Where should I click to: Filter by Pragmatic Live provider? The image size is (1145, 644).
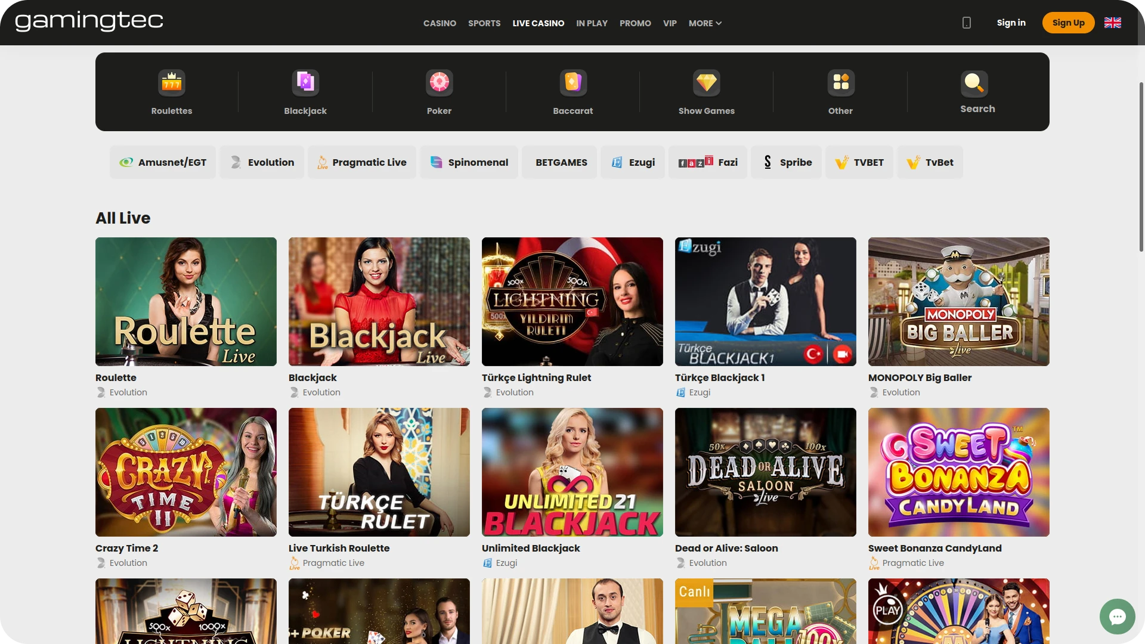[x=361, y=162]
